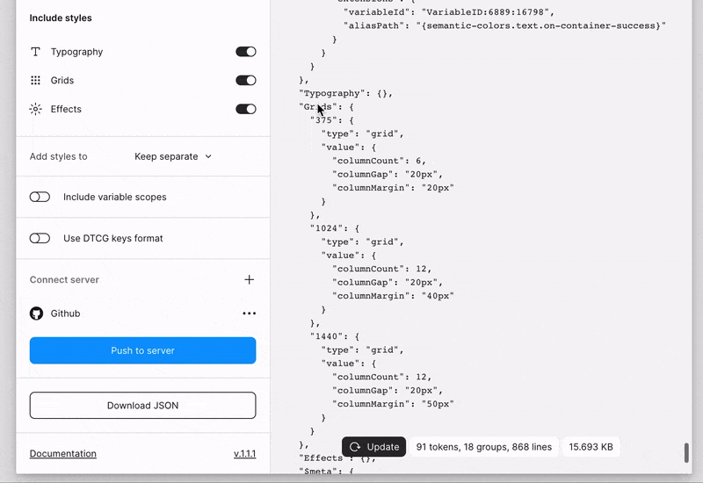Click the "Grids": { line in JSON
Image resolution: width=703 pixels, height=483 pixels.
[x=326, y=106]
